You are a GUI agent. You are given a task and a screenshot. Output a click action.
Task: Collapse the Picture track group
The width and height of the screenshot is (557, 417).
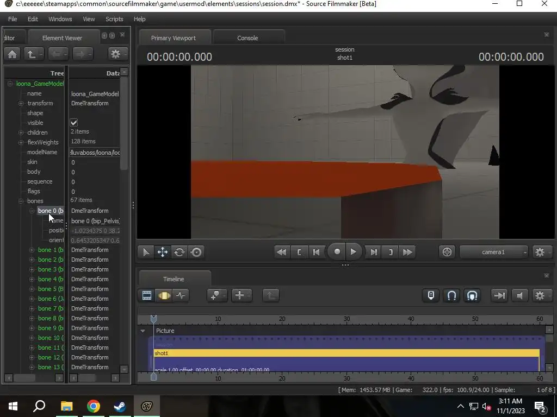click(143, 331)
